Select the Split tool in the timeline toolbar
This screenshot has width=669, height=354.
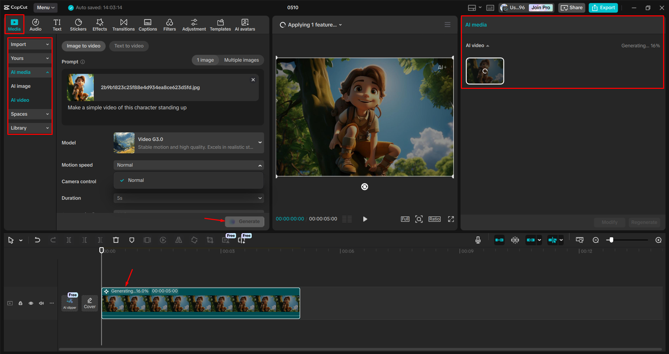[69, 240]
